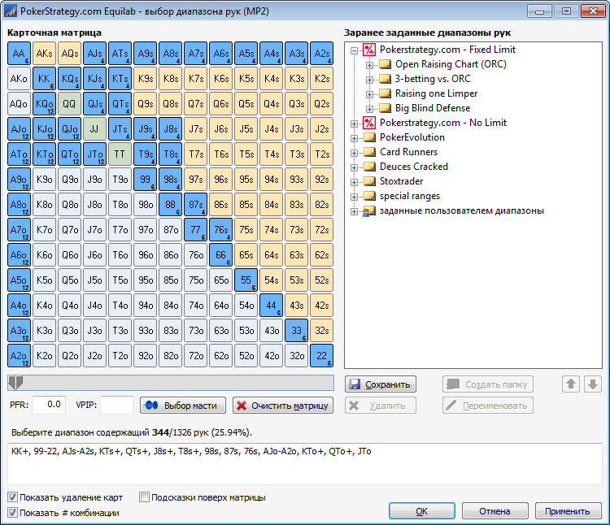
Task: Click the special ranges folder icon
Action: pyautogui.click(x=369, y=196)
